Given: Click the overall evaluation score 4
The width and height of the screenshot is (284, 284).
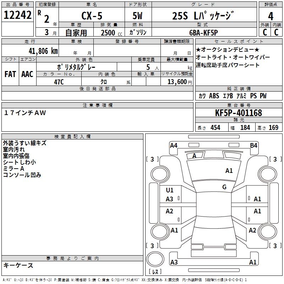Looking at the screenshot, I should pos(271,16).
